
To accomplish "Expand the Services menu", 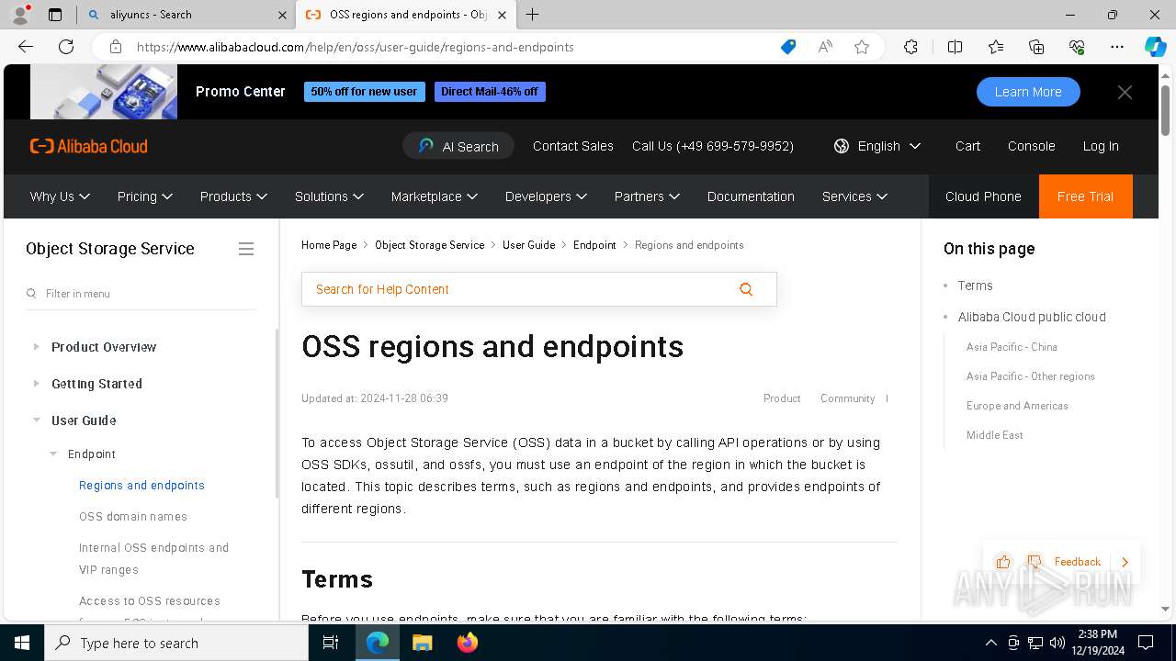I will (854, 196).
